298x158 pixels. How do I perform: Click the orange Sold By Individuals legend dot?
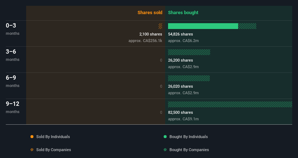coord(32,137)
